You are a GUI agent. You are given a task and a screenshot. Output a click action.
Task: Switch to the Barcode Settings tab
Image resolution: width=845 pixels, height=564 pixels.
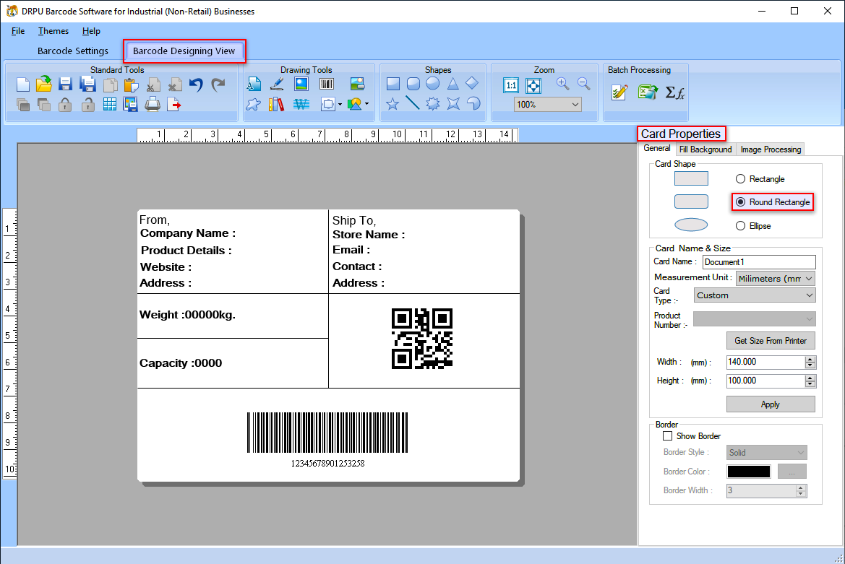point(73,51)
